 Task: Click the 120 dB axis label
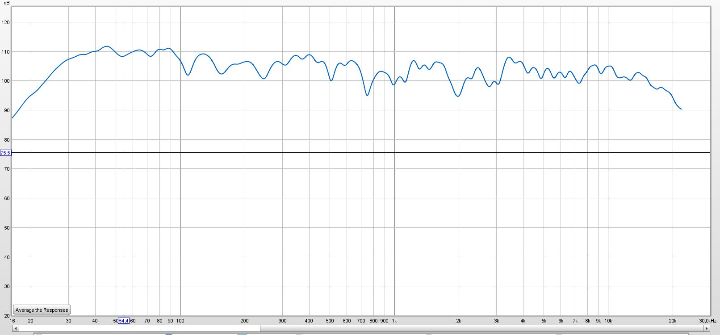click(5, 22)
